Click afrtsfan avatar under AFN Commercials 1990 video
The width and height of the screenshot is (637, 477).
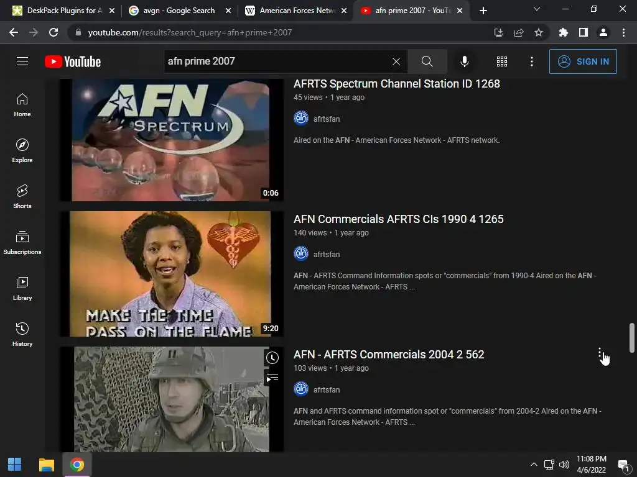coord(301,254)
